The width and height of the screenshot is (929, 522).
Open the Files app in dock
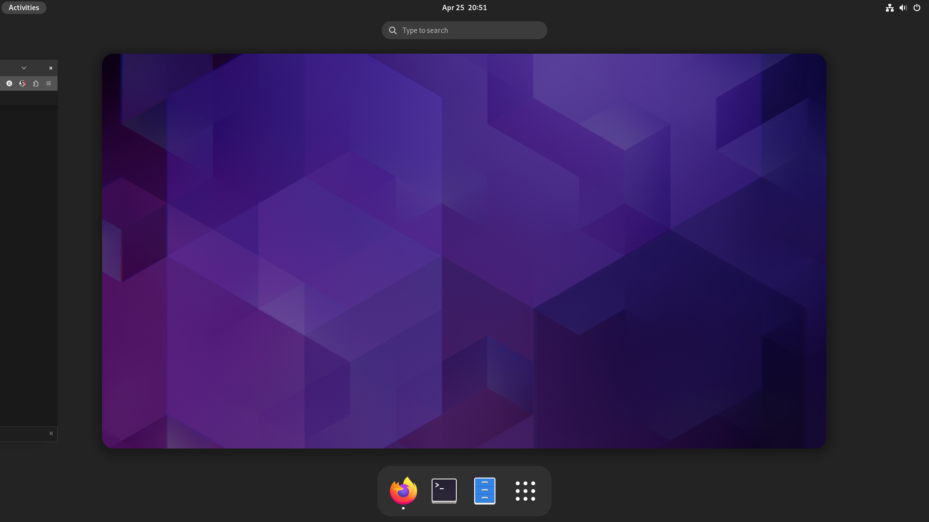click(x=484, y=491)
